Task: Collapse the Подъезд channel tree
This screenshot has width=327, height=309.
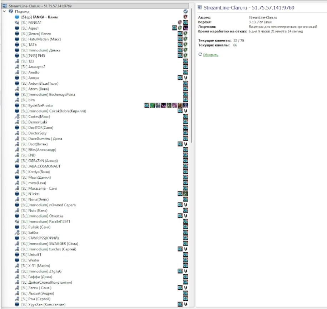Action: [4, 11]
